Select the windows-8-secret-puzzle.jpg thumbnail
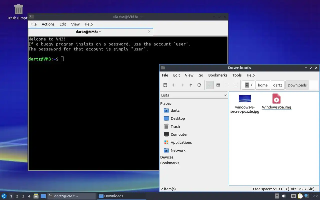320x200 pixels. tap(245, 98)
